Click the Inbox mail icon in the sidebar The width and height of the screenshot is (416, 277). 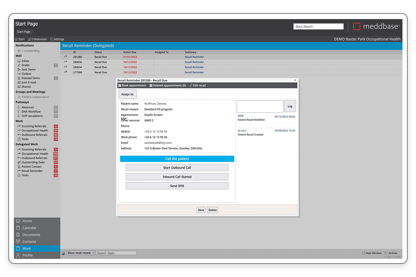coord(19,61)
